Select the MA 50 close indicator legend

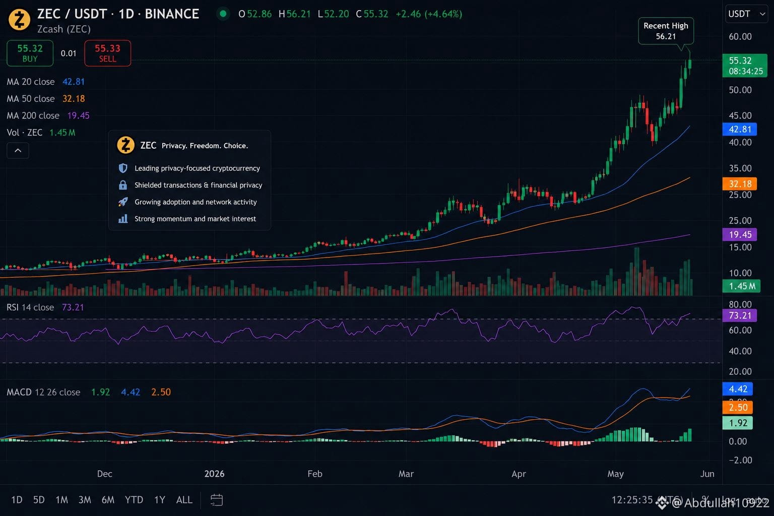click(x=45, y=99)
